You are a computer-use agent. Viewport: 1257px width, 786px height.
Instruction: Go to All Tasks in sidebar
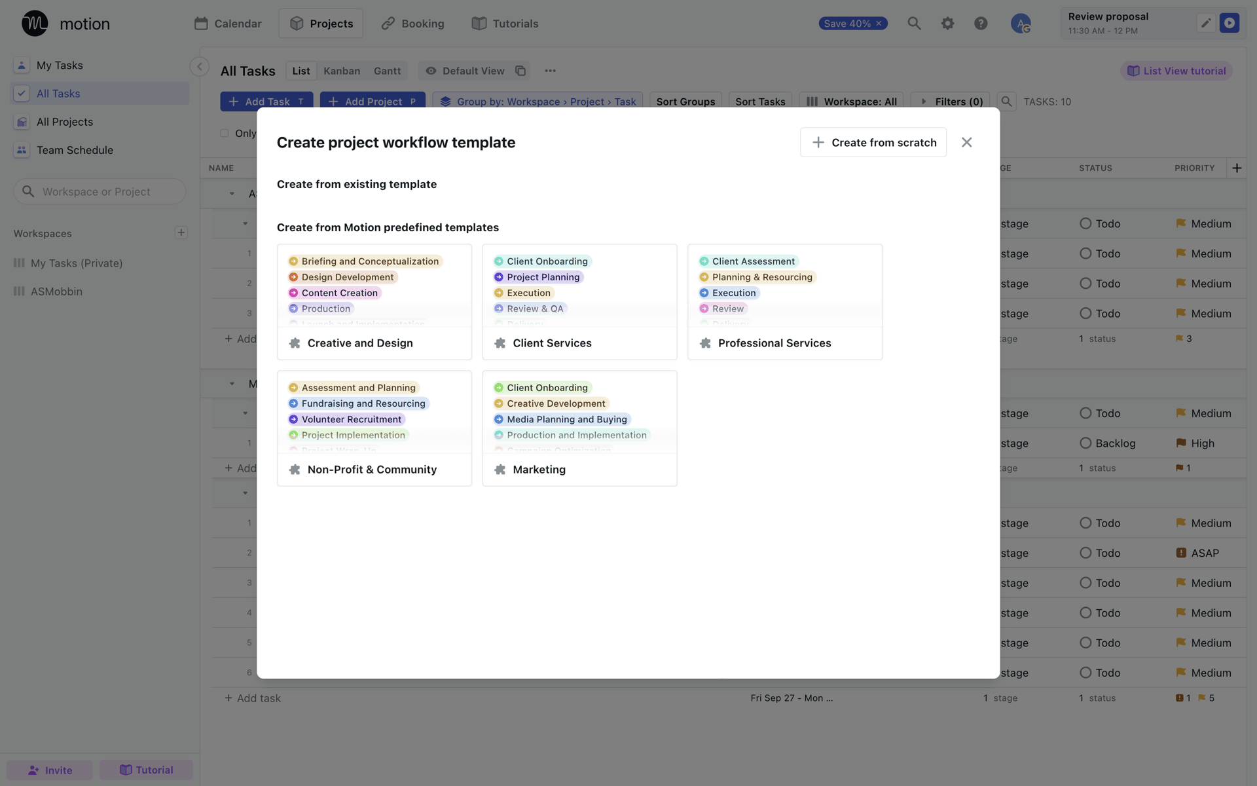coord(100,94)
